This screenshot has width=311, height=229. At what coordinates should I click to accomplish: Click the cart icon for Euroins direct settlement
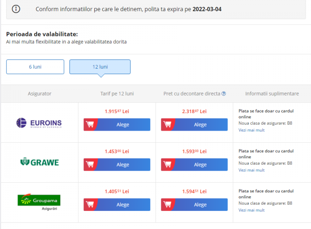click(167, 125)
